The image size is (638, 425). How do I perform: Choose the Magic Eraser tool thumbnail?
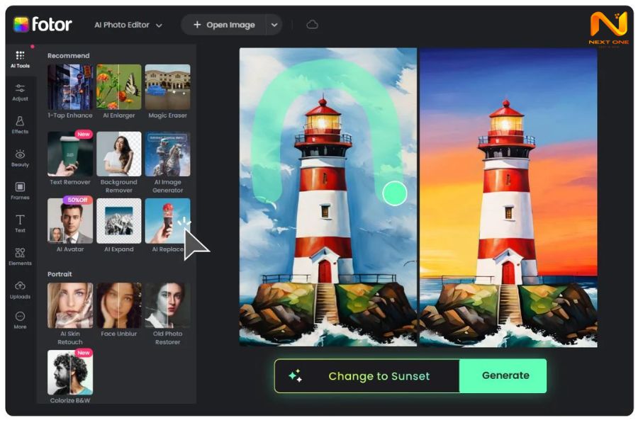tap(167, 88)
